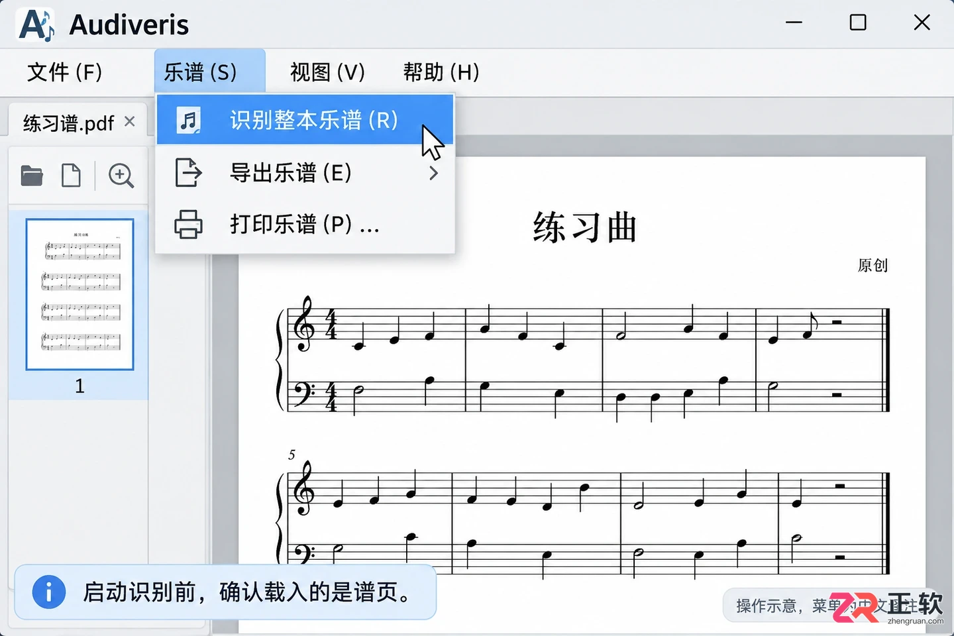The width and height of the screenshot is (954, 636).
Task: Maximize the Audiveris window
Action: 858,23
